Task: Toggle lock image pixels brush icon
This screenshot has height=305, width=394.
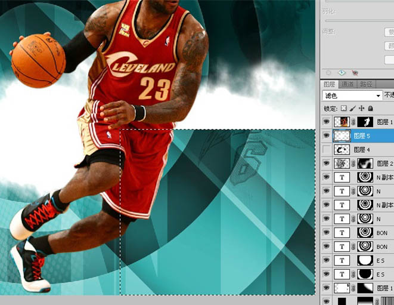Action: (353, 109)
